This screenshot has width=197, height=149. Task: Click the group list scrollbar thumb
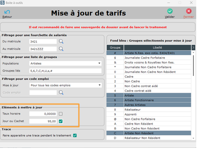193,66
